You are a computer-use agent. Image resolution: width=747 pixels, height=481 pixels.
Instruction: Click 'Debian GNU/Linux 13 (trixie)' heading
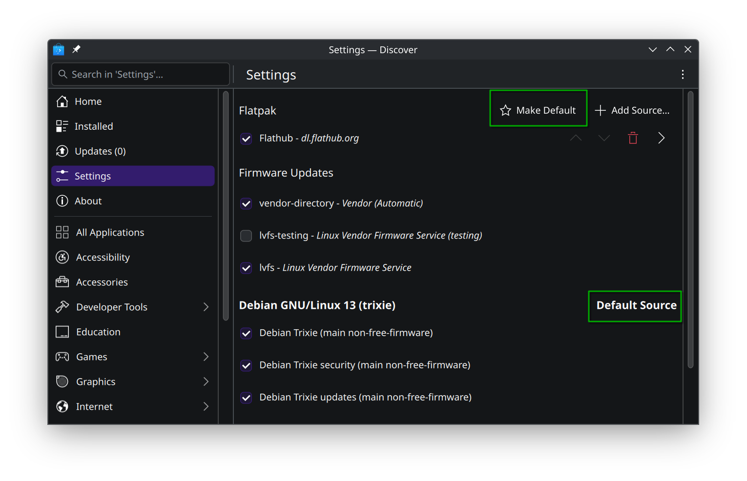[317, 305]
